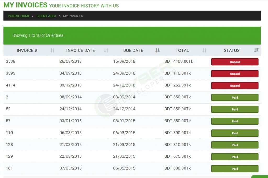Open invoice number 3536 row
268x178 pixels.
tap(10, 61)
